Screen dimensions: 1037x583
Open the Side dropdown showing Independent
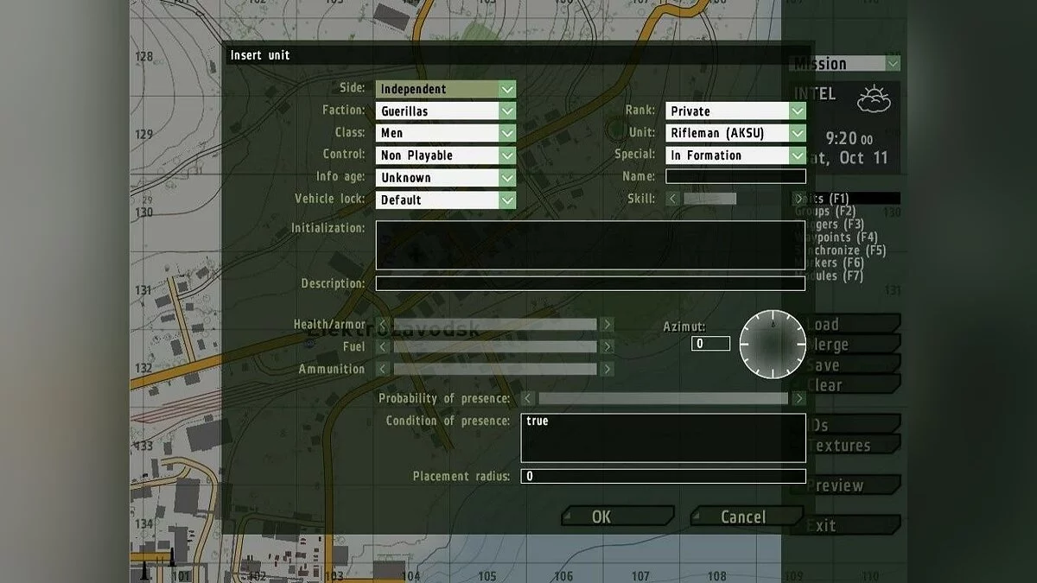445,89
